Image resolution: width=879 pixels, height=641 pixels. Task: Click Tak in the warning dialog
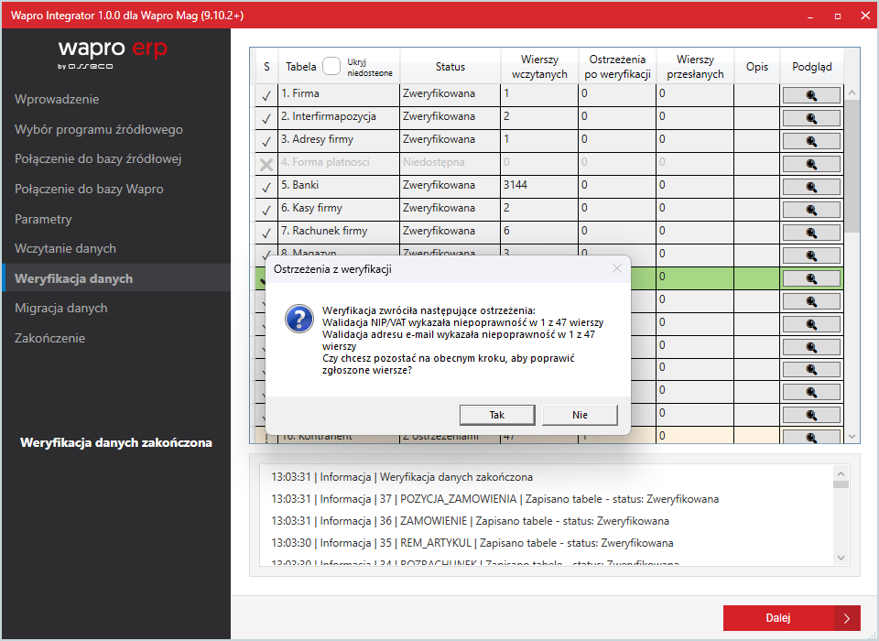[497, 415]
